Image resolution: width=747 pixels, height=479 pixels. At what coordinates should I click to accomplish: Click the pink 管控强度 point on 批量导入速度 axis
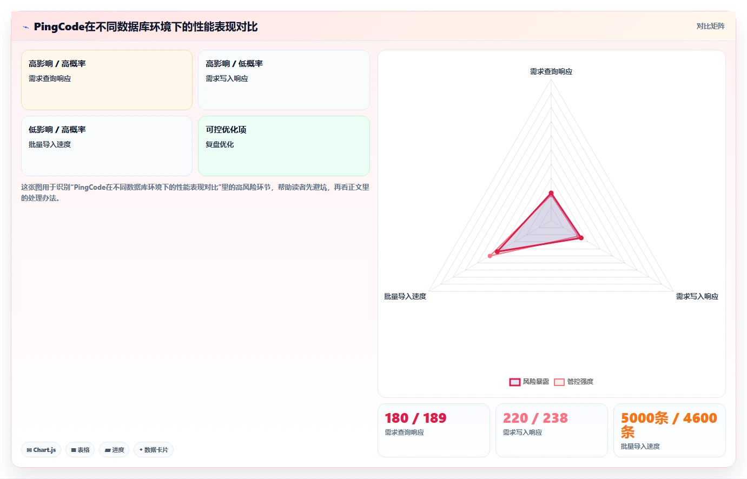coord(490,256)
